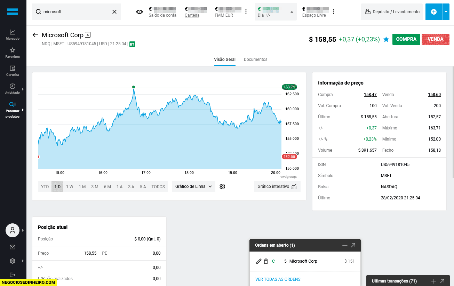The height and width of the screenshot is (286, 454).
Task: Select the 1 W chart period
Action: pos(70,186)
